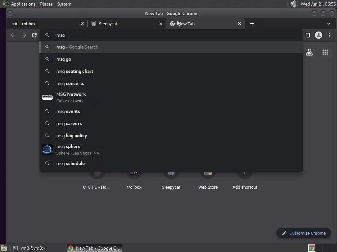Image resolution: width=337 pixels, height=252 pixels.
Task: Click the MSG Network logo thumbnail
Action: [x=47, y=97]
